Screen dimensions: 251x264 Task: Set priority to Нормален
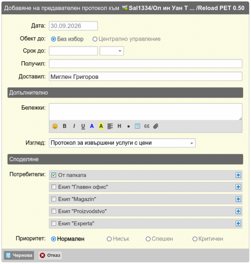[x=54, y=239]
